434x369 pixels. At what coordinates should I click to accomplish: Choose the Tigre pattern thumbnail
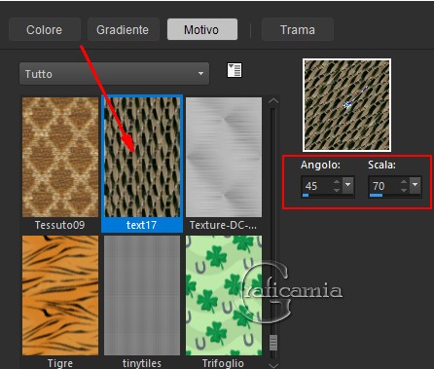tap(60, 295)
